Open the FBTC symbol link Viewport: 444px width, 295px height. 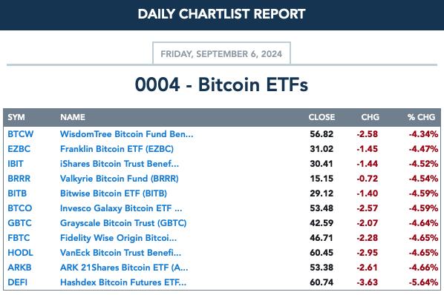coord(19,238)
